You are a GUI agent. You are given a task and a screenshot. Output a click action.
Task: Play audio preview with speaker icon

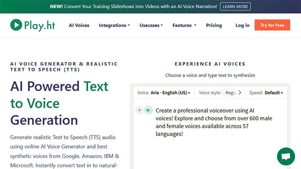(x=148, y=110)
